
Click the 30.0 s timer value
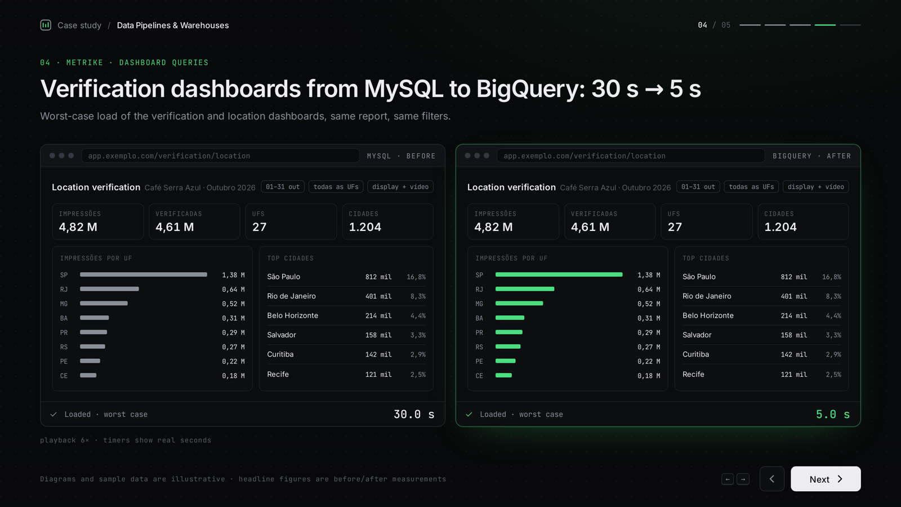(x=414, y=414)
